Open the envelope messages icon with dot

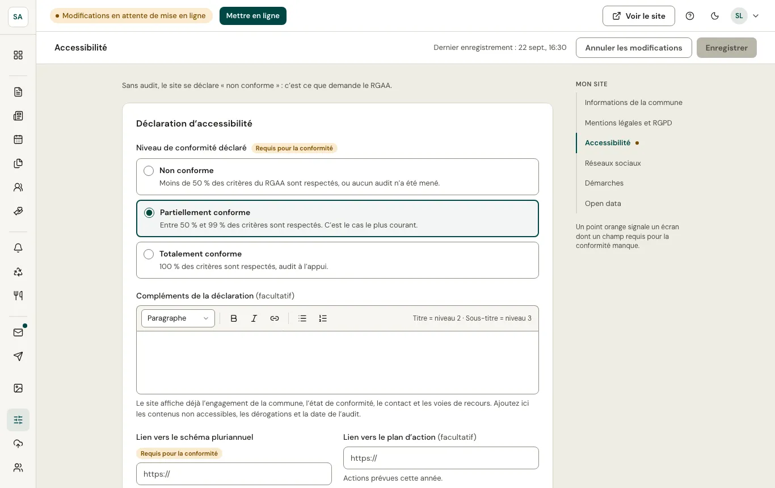(18, 333)
